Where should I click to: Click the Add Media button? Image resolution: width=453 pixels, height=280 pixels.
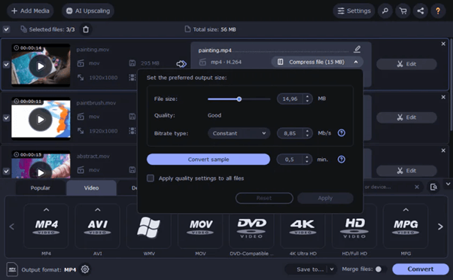coord(30,11)
